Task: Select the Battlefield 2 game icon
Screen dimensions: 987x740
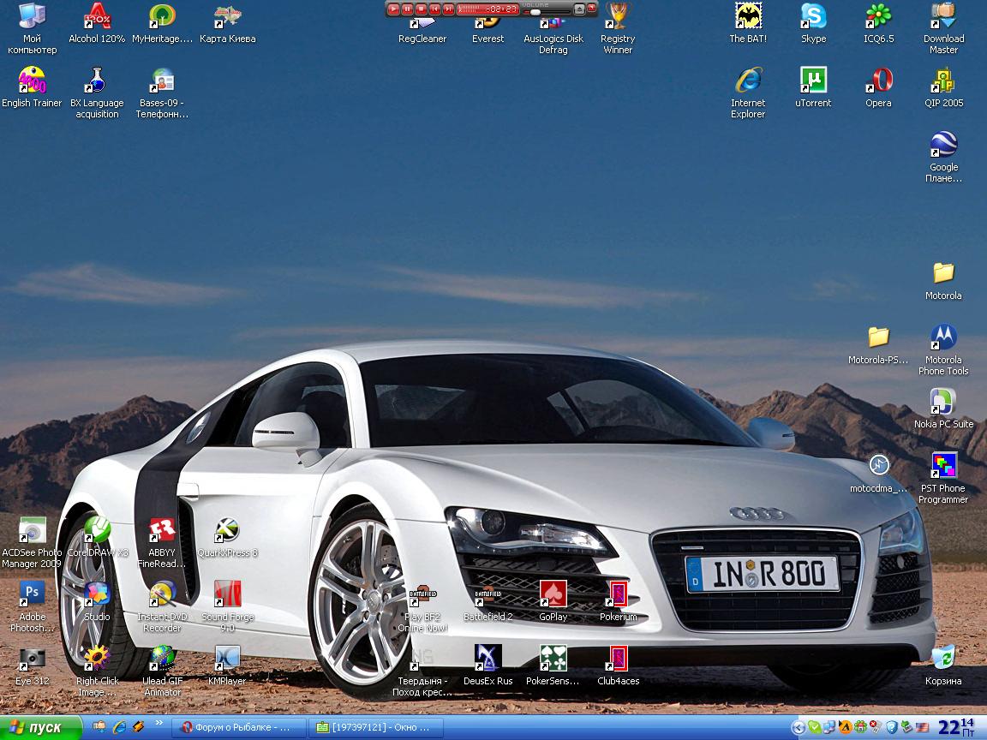Action: (x=488, y=594)
